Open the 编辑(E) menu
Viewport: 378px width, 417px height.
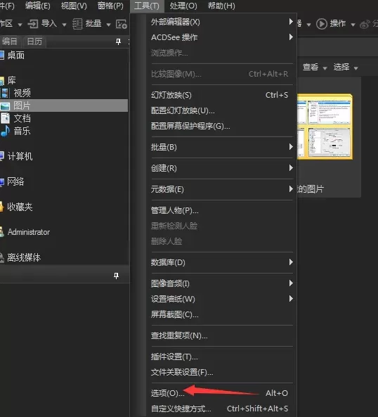(x=37, y=6)
